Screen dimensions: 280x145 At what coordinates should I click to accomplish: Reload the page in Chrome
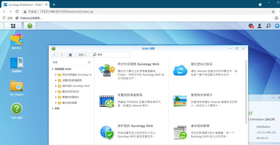coord(17,12)
